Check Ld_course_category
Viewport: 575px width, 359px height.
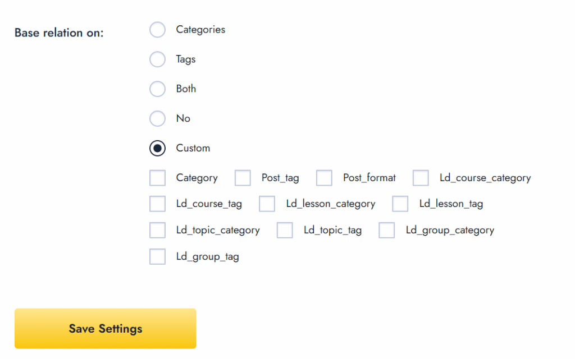[x=421, y=177]
